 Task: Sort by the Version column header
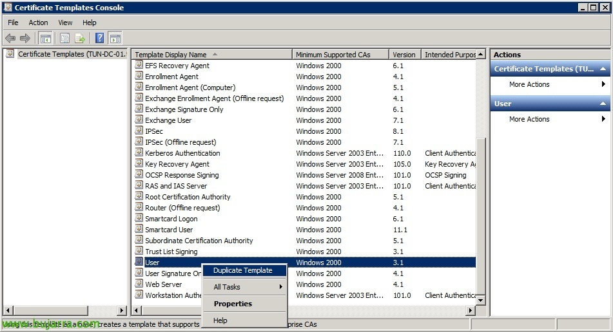(405, 55)
